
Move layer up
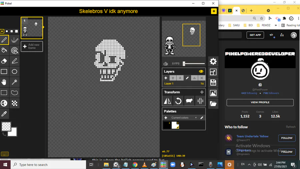tap(173, 78)
